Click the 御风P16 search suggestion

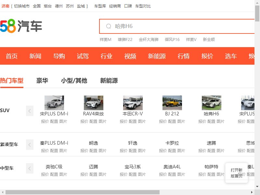[172, 39]
